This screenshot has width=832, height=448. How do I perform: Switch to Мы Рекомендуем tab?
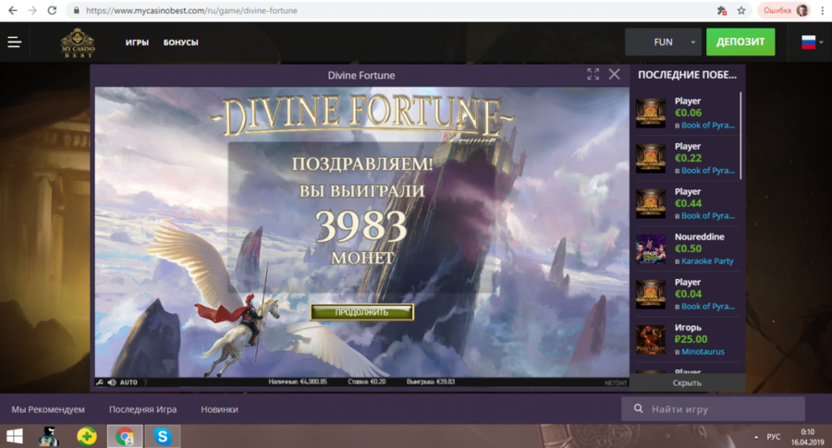click(48, 409)
